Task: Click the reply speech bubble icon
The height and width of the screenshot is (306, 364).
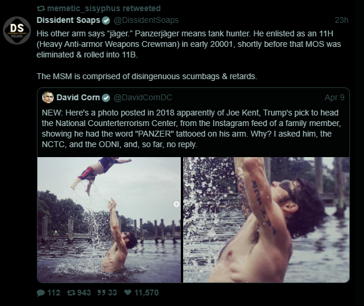Action: tap(40, 293)
